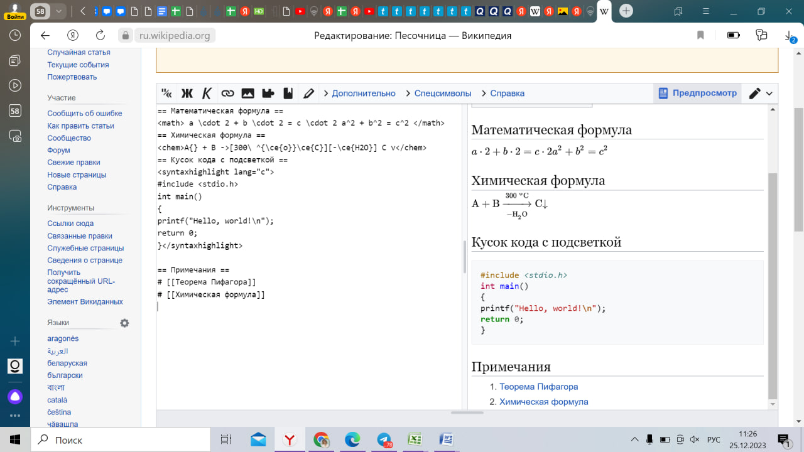Open Telegram from the taskbar
Viewport: 804px width, 452px height.
click(x=384, y=439)
